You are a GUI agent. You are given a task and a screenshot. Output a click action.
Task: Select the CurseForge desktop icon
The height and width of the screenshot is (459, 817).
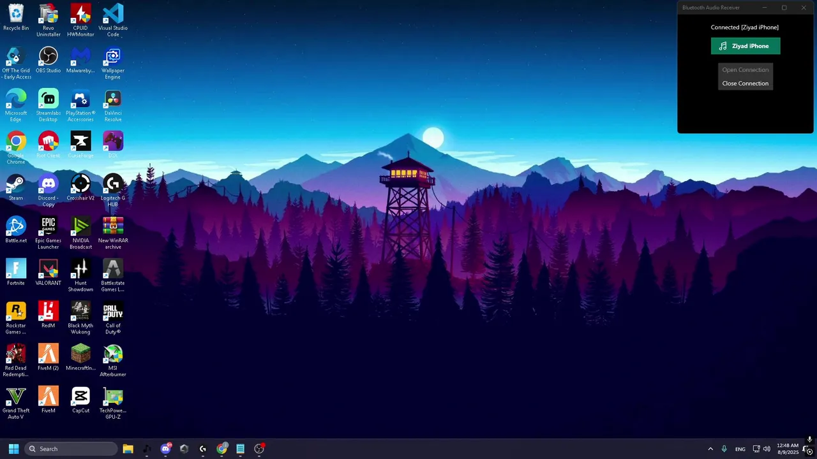(80, 145)
